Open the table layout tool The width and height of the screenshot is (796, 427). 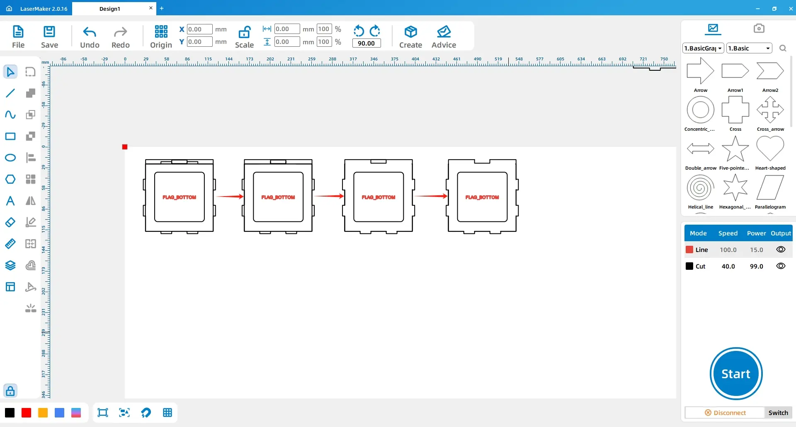point(10,287)
